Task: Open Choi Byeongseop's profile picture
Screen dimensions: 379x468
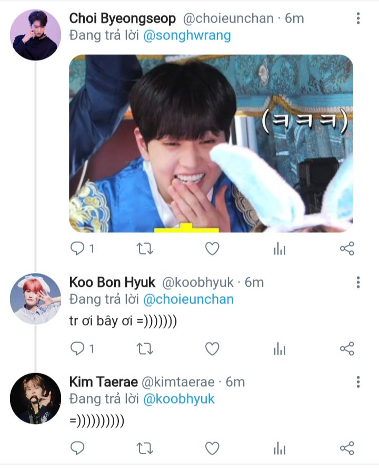Action: [x=35, y=35]
